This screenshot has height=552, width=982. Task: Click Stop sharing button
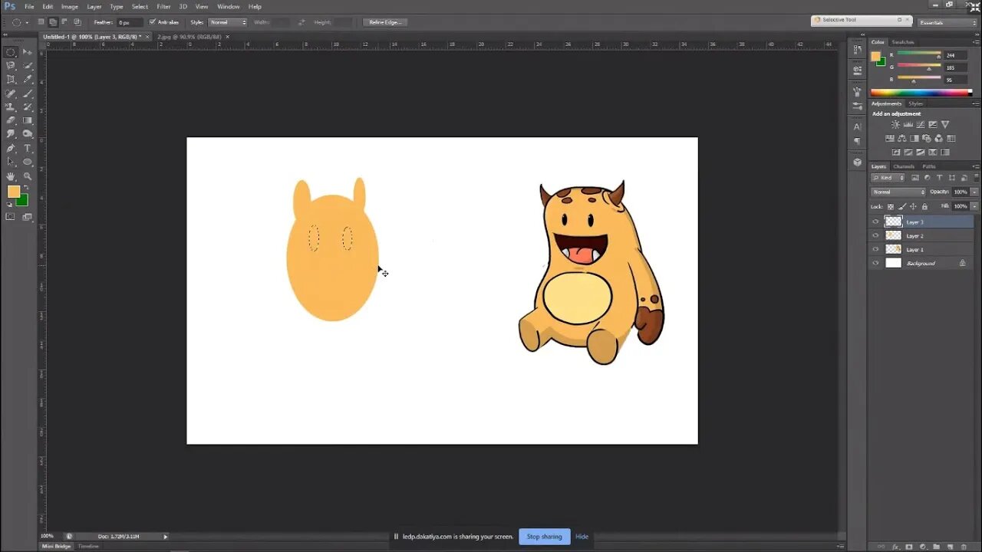click(x=544, y=537)
